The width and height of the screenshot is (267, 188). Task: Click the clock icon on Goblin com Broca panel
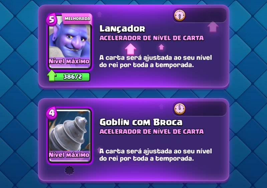pos(180,109)
